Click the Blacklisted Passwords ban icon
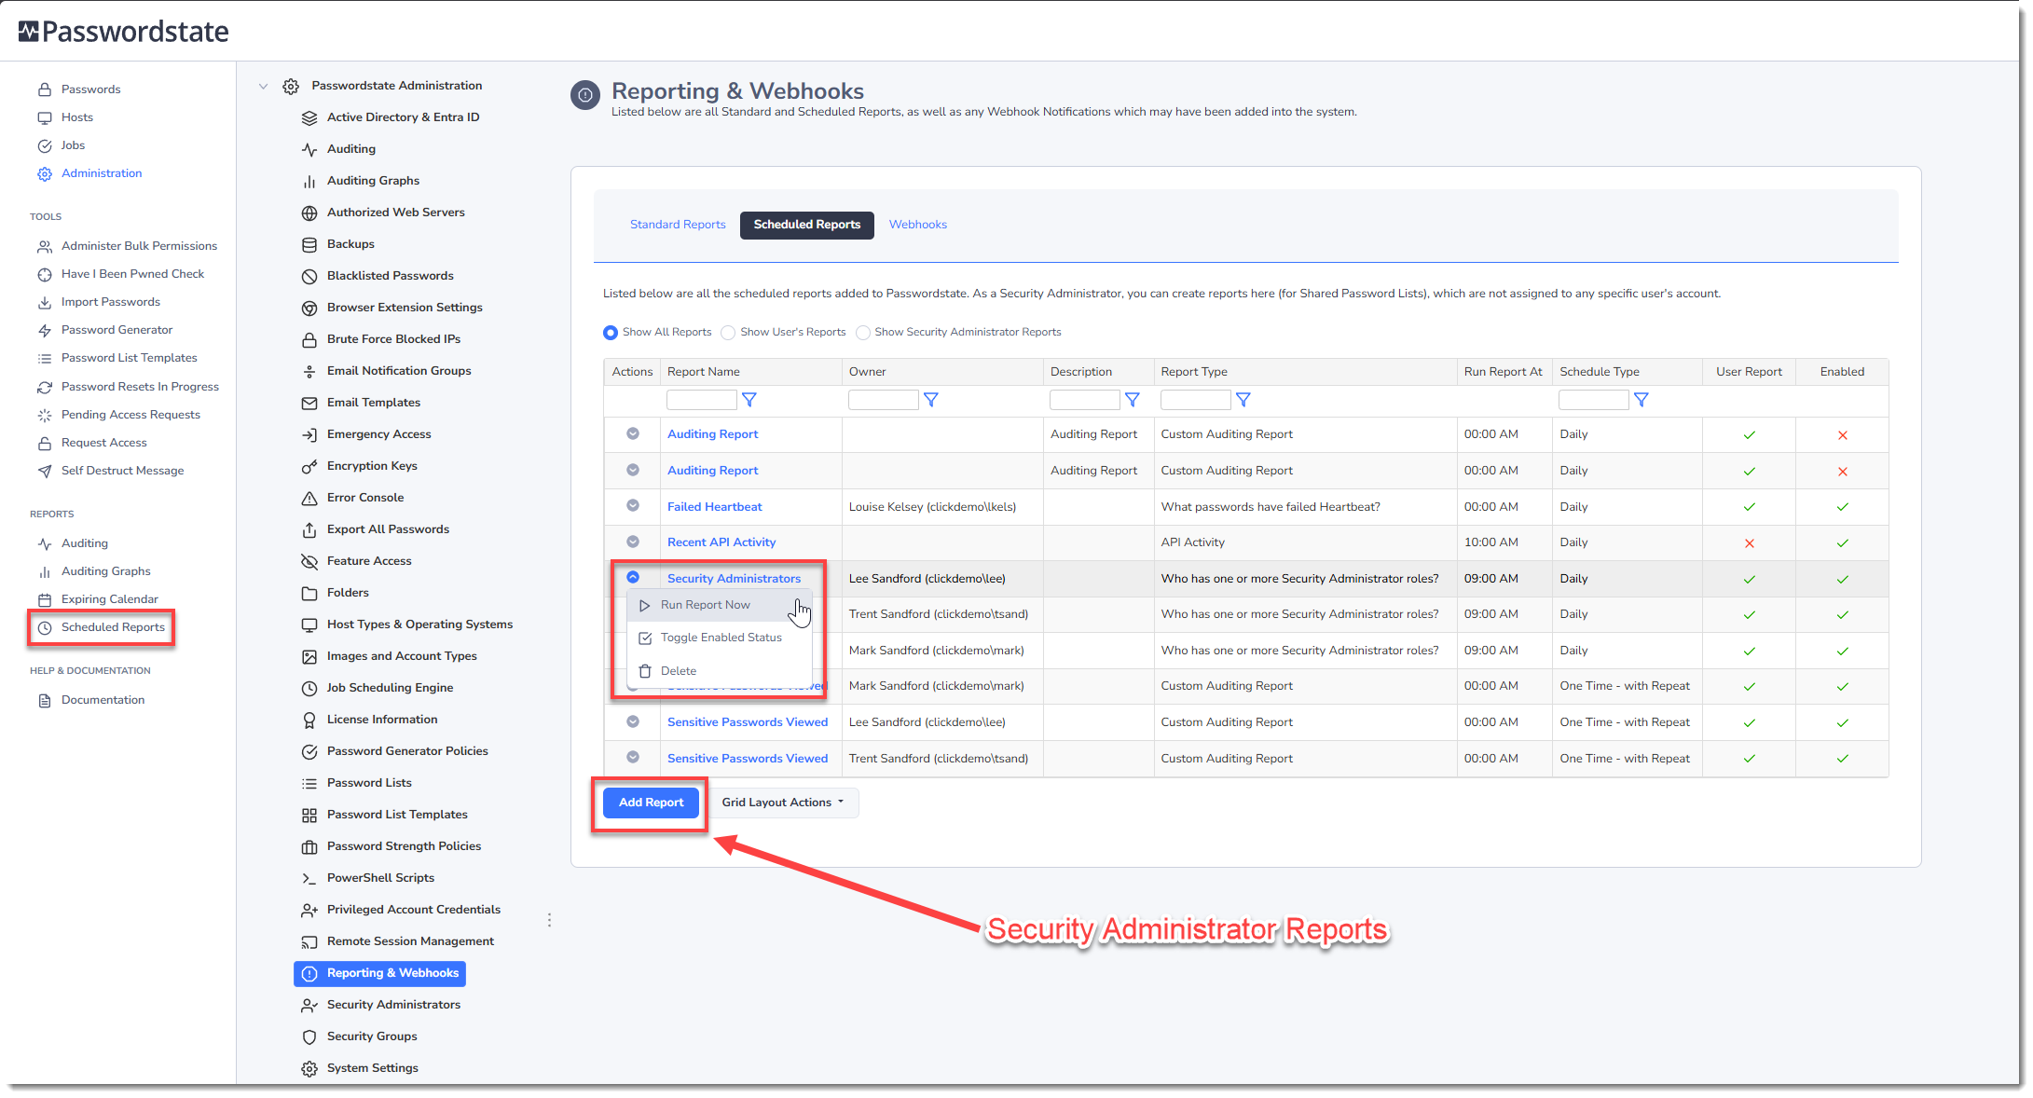 click(x=309, y=276)
